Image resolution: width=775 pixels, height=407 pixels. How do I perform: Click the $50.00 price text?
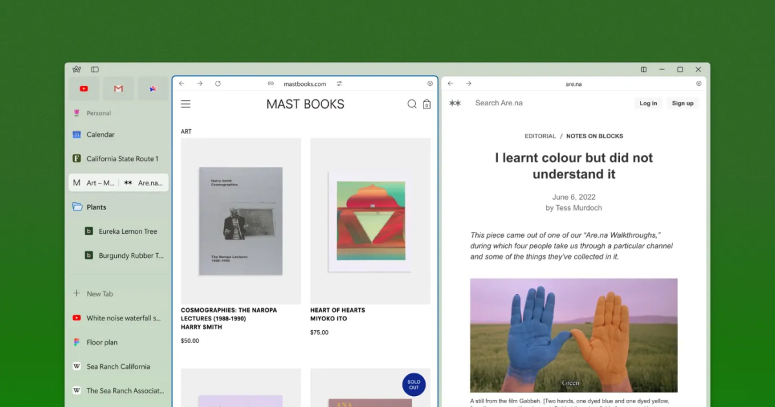pos(190,341)
